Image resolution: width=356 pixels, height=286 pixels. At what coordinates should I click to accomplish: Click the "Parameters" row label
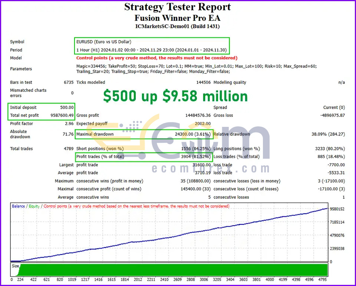click(x=21, y=69)
